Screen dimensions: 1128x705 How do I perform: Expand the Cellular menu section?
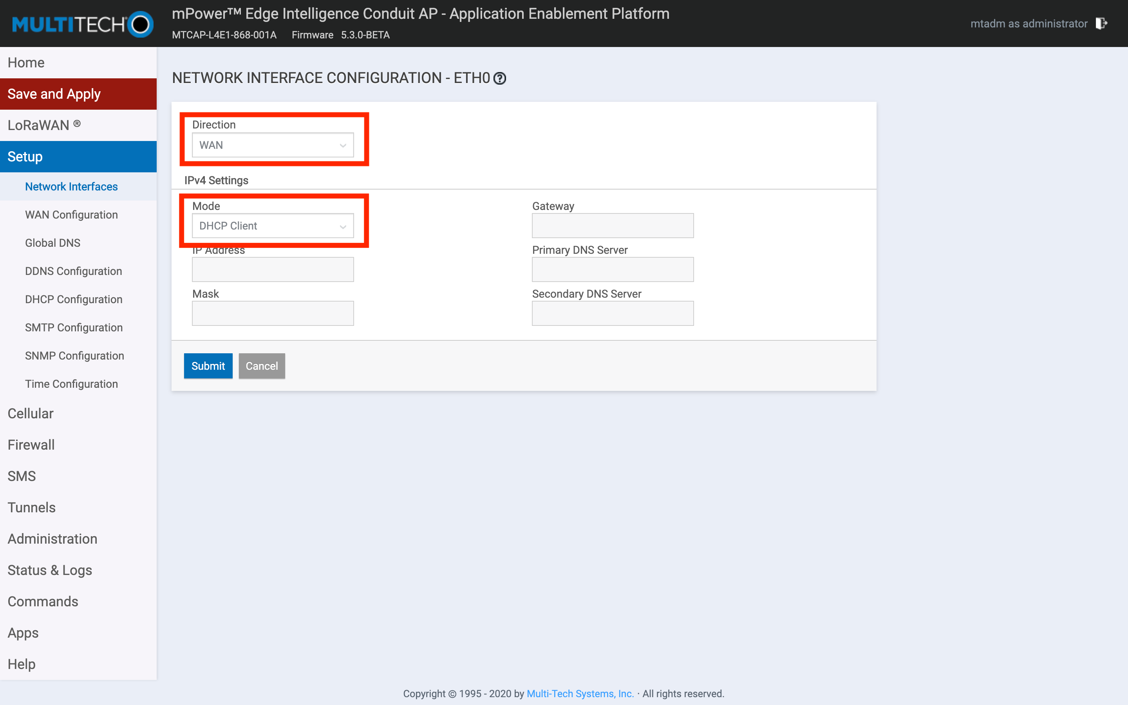(x=31, y=413)
